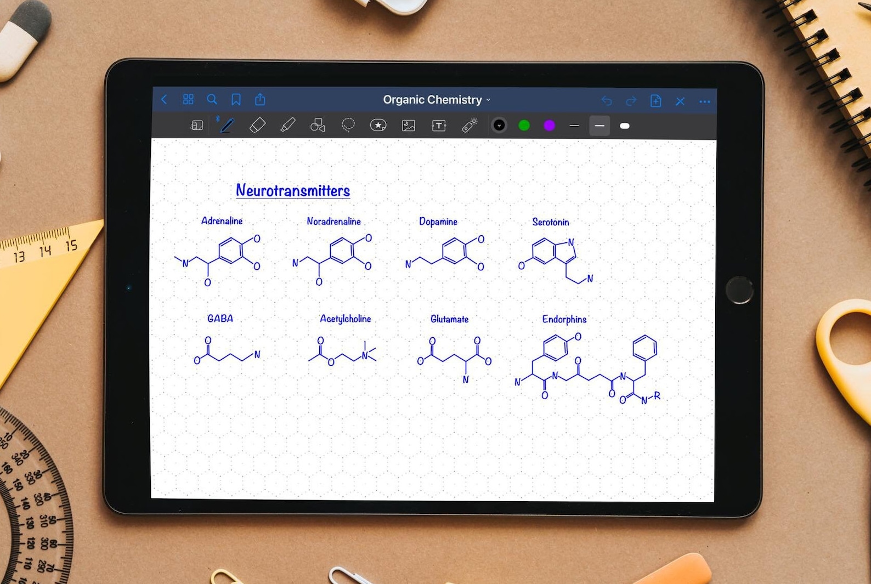Select the Lasso tool
The width and height of the screenshot is (871, 584).
[348, 125]
